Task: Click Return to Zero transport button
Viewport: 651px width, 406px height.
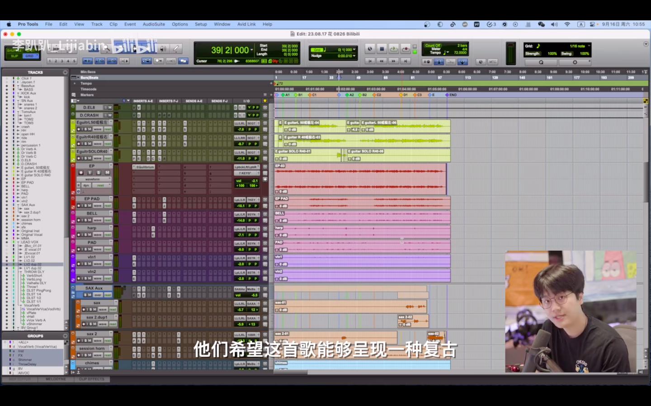Action: 370,61
